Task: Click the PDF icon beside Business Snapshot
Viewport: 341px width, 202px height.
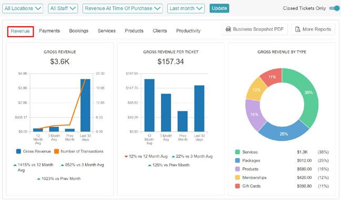Action: tap(228, 29)
